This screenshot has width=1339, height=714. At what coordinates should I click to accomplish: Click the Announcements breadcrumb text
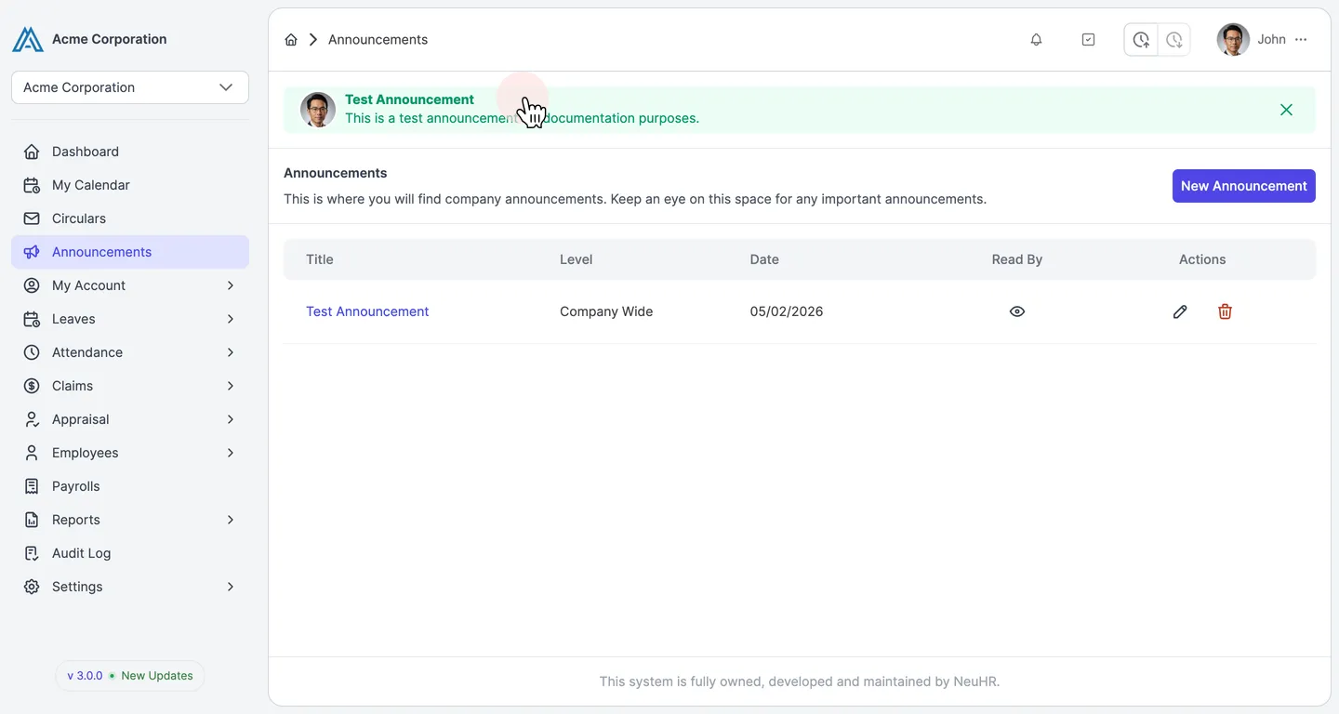click(x=378, y=39)
